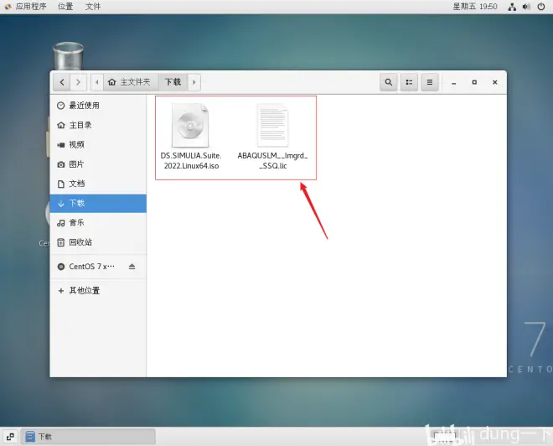
Task: Open the 位置 menu in top bar
Action: pos(65,7)
